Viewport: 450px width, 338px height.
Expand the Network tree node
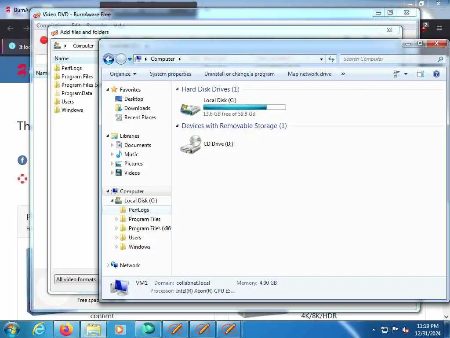coord(108,265)
